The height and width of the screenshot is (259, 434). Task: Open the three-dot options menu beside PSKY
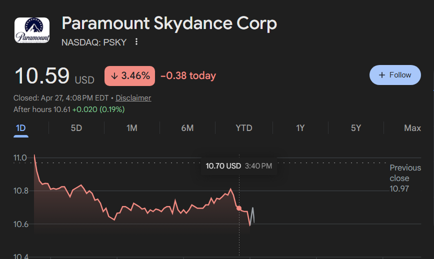pos(136,42)
